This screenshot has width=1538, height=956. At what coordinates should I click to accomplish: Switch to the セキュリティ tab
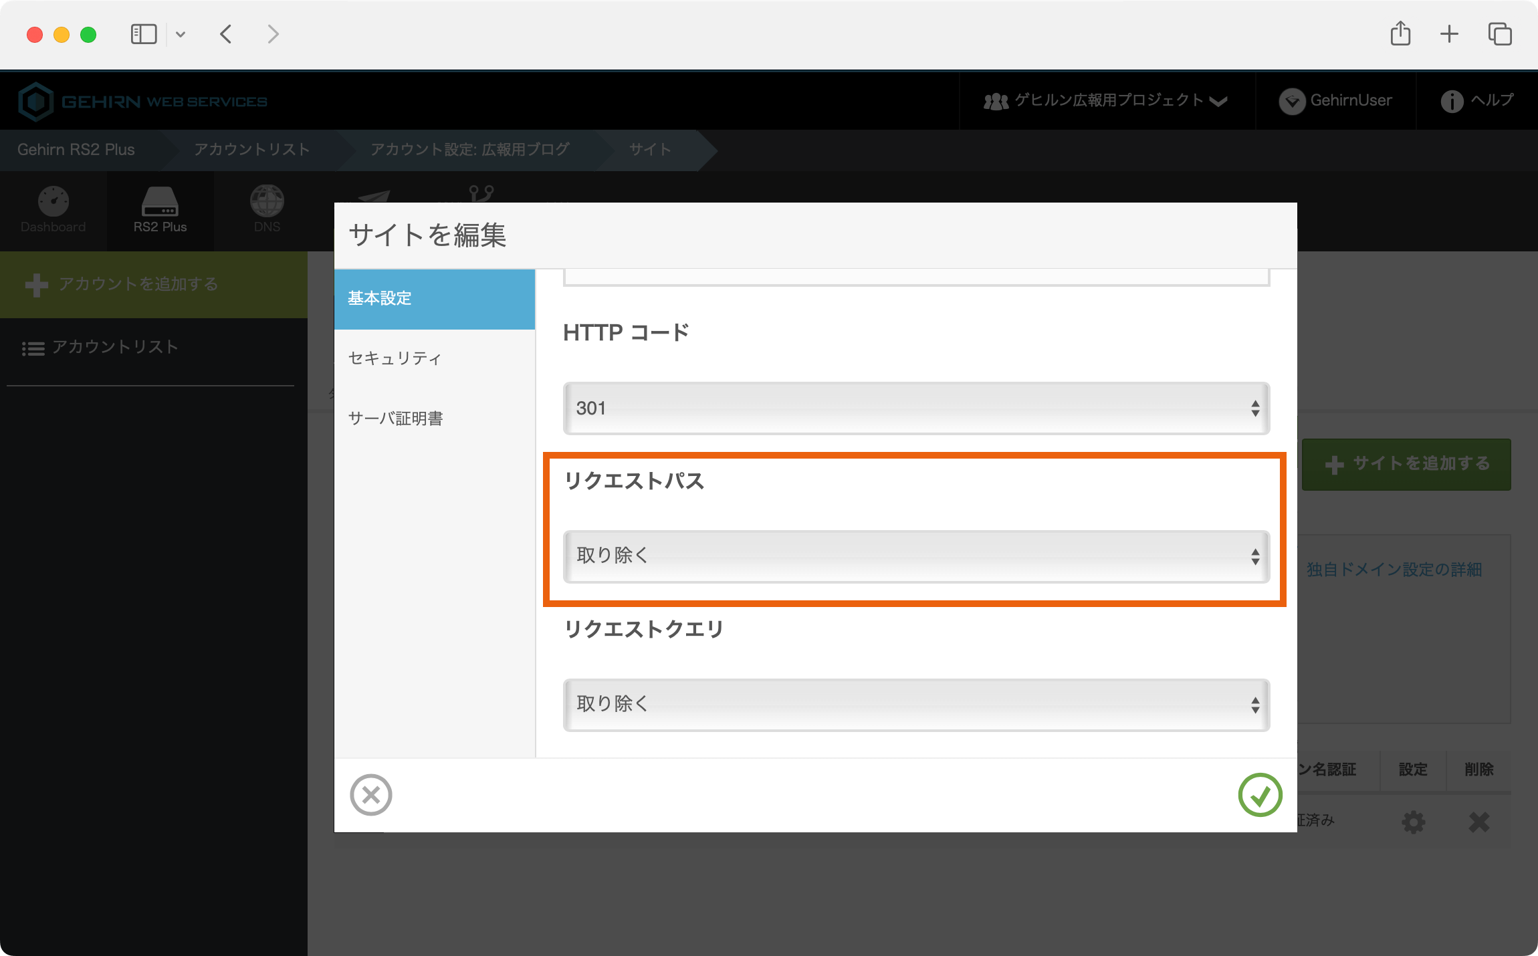[x=393, y=358]
